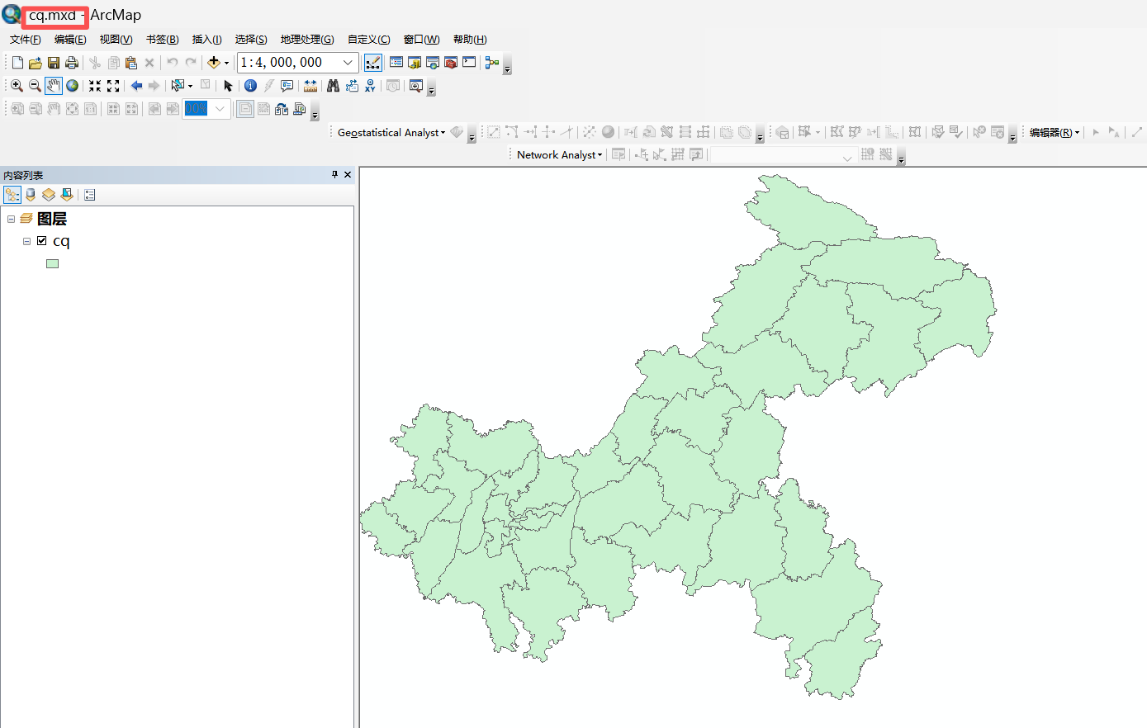Open the Find binoculars tool
Viewport: 1147px width, 728px height.
click(333, 86)
